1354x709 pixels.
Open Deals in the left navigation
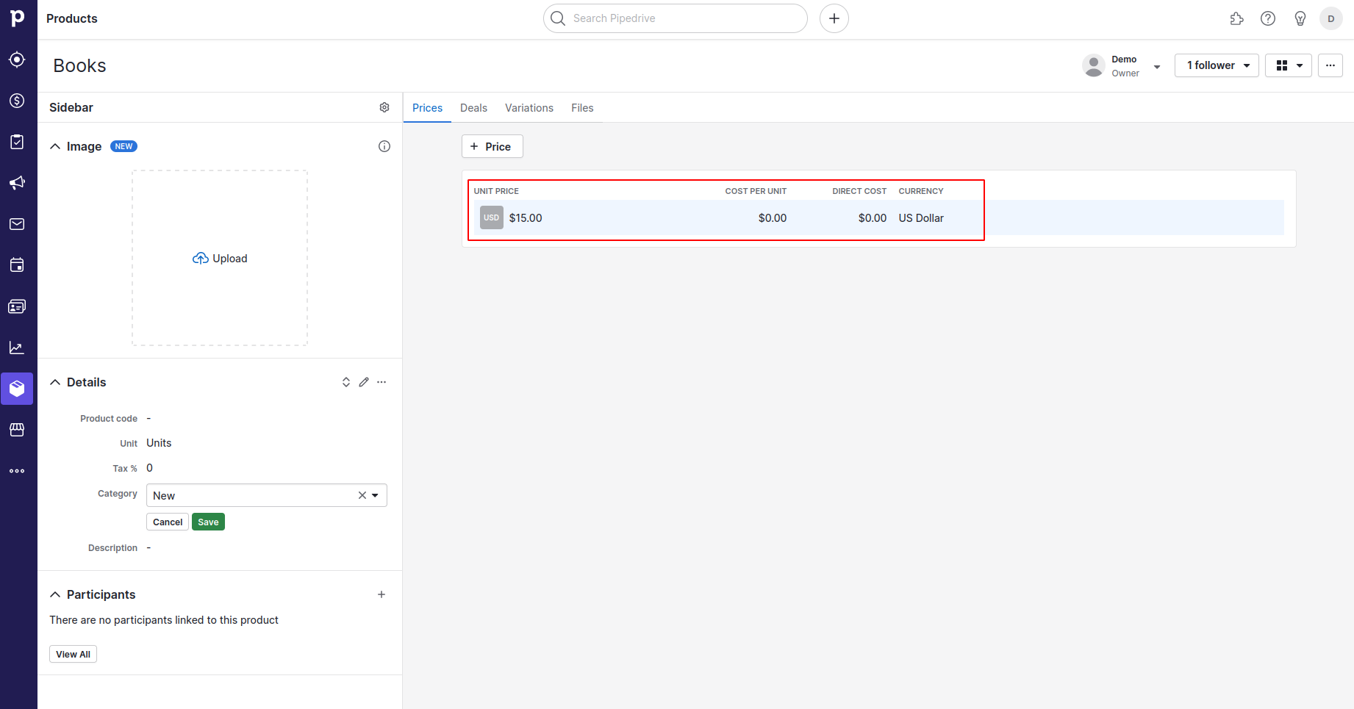17,101
